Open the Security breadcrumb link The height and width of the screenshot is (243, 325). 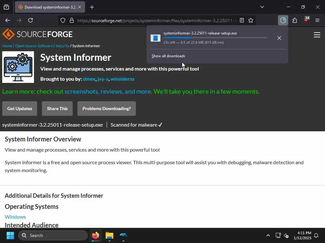[x=63, y=46]
